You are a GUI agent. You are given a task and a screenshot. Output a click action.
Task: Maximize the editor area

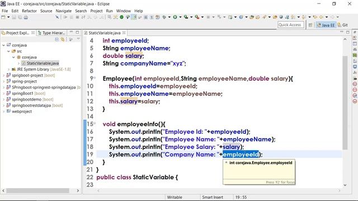(x=348, y=32)
